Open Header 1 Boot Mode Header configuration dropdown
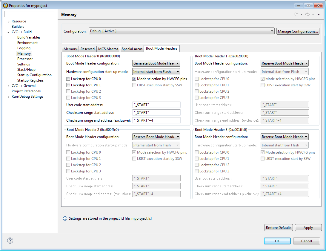This screenshot has width=326, height=251. coord(285,63)
